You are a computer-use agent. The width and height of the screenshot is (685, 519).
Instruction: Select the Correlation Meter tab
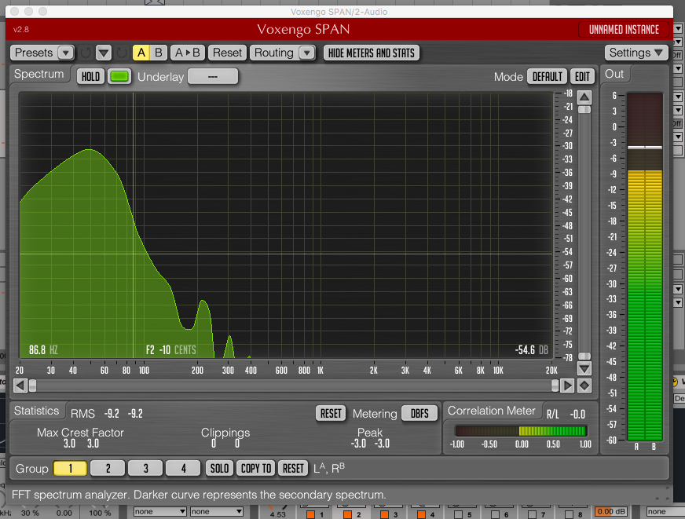[x=492, y=411]
